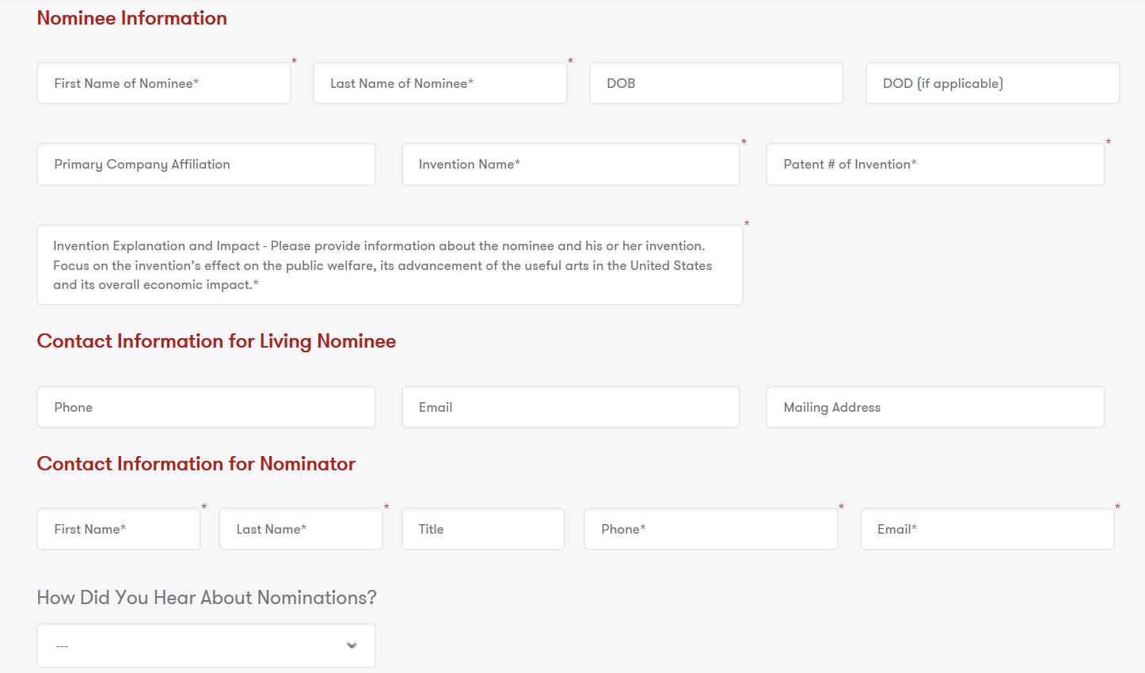Image resolution: width=1145 pixels, height=673 pixels.
Task: Select the Last Name of Nominee field
Action: coord(440,83)
